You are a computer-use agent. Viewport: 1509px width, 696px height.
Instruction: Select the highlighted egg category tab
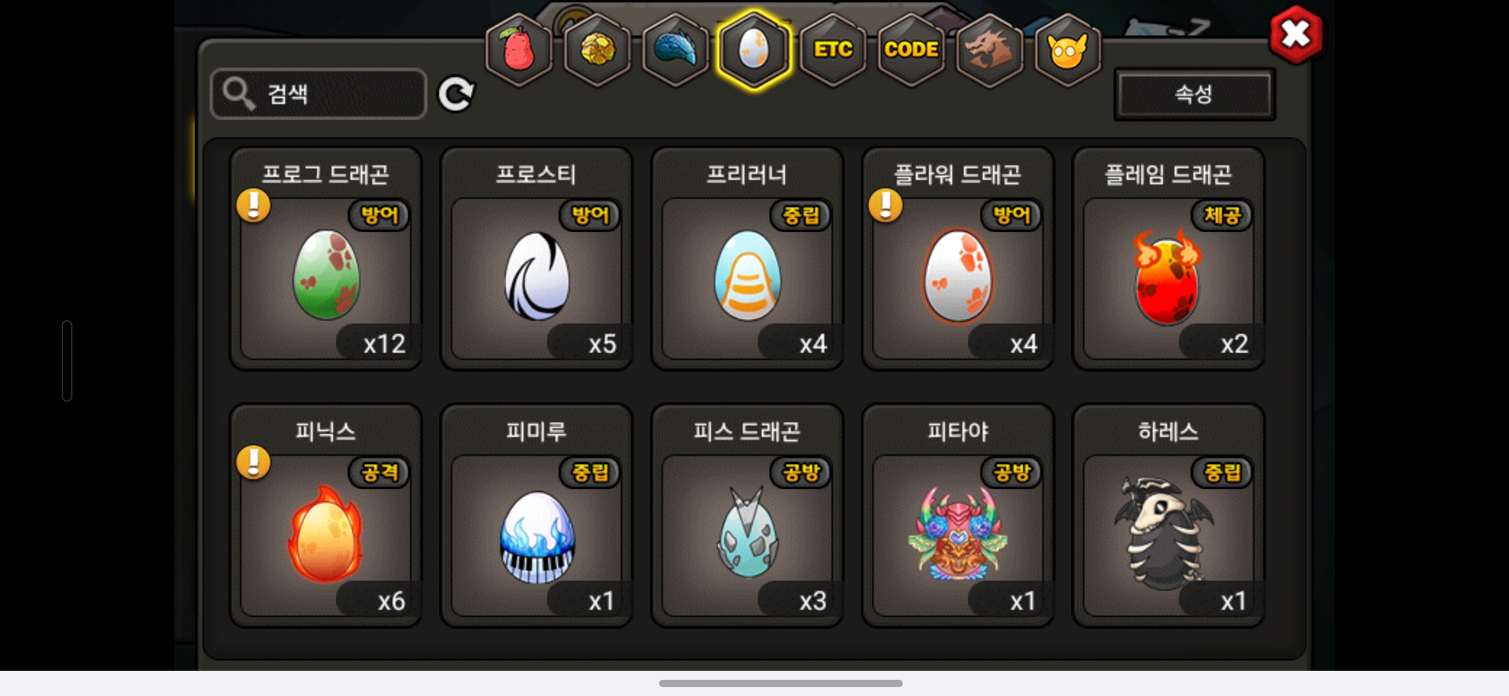pyautogui.click(x=754, y=50)
